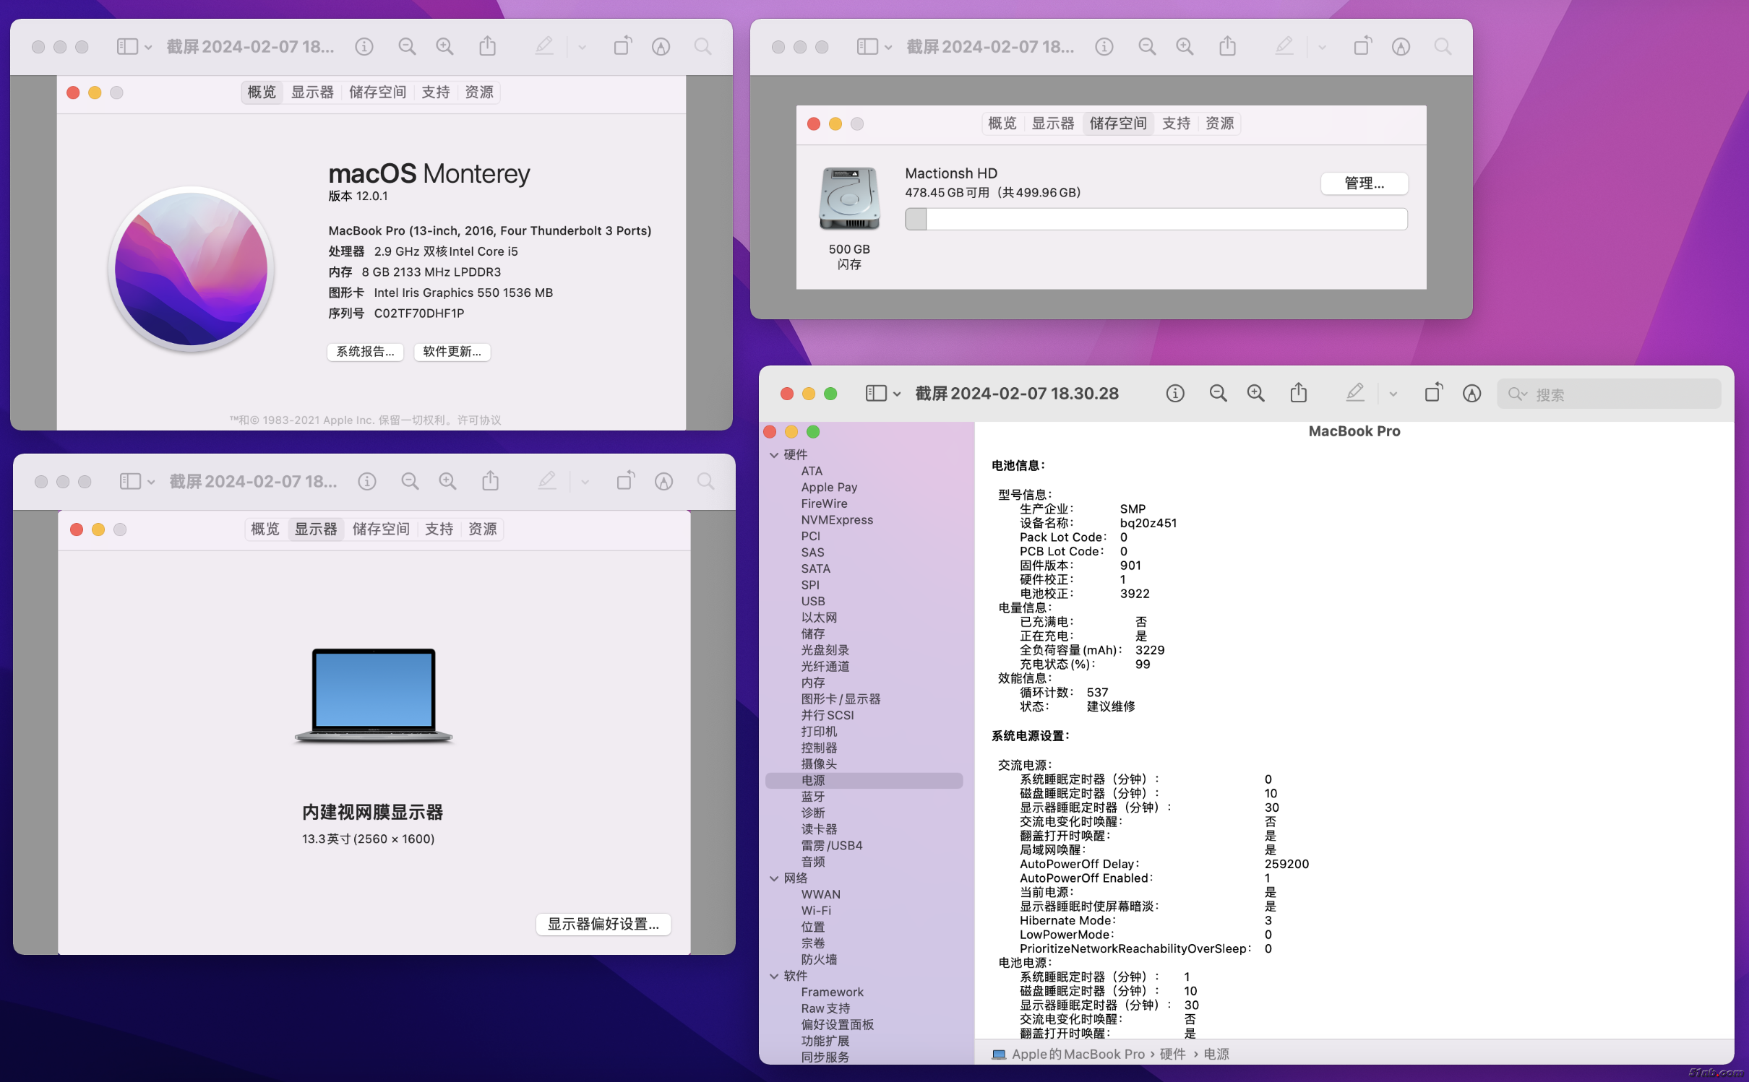Select Wi-Fi under the 网络 section
The height and width of the screenshot is (1082, 1749).
click(816, 910)
